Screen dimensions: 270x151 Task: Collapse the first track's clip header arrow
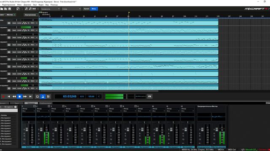coord(40,20)
